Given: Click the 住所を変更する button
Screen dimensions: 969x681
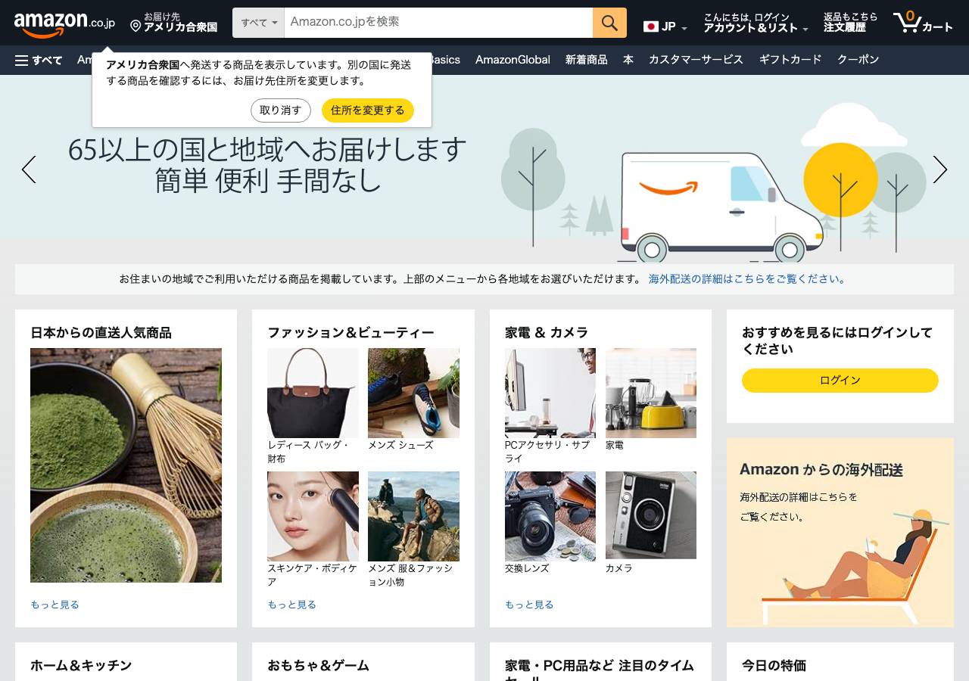Looking at the screenshot, I should coord(368,110).
